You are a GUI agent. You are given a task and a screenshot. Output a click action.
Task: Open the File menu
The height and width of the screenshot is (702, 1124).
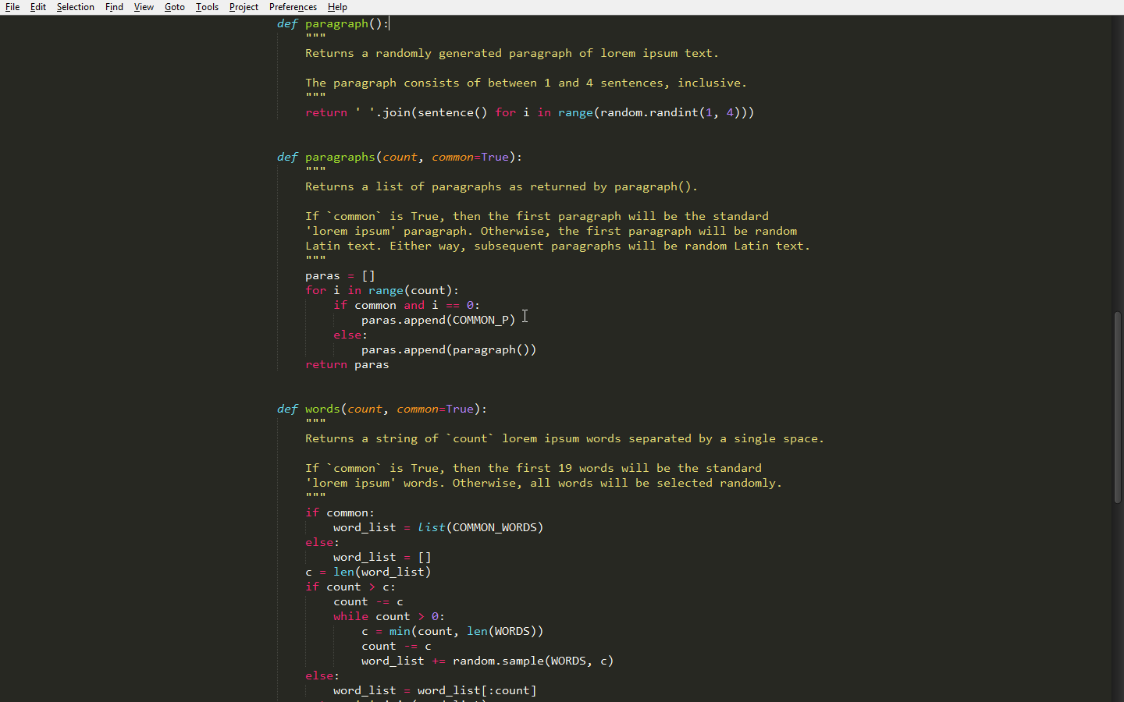(12, 7)
